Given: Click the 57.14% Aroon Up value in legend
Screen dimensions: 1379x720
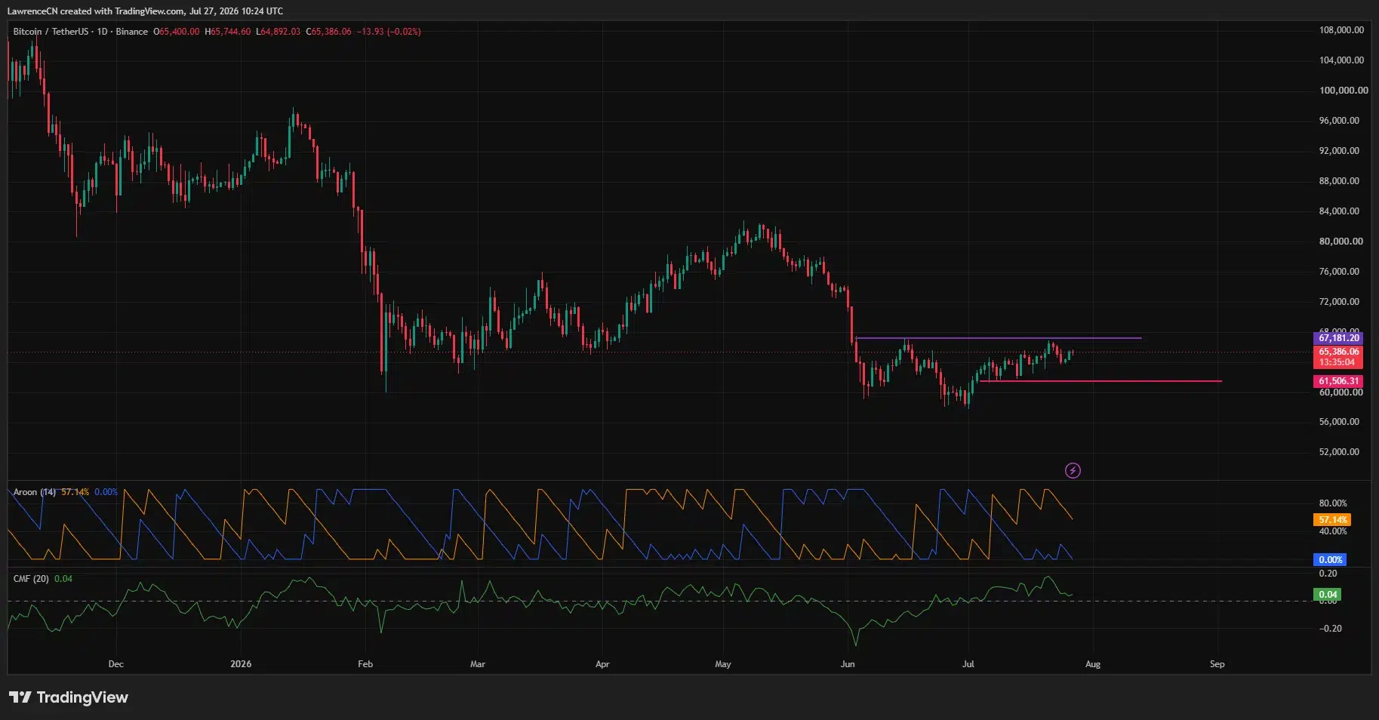Looking at the screenshot, I should [75, 492].
